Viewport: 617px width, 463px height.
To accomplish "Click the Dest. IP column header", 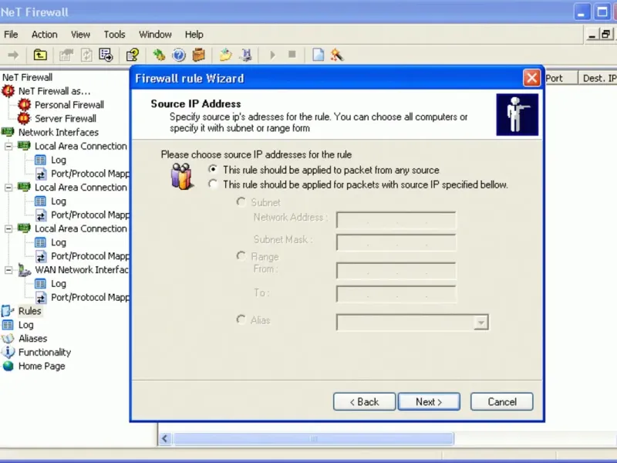I will pos(598,78).
